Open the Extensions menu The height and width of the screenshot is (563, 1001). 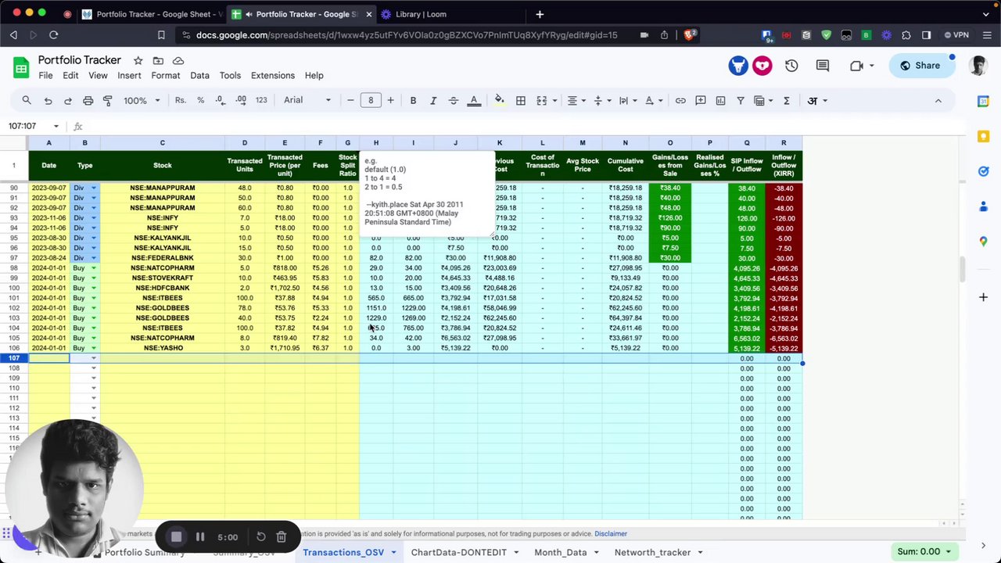coord(272,75)
